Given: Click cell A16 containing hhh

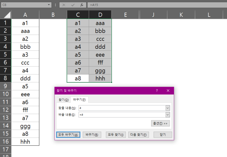Looking at the screenshot, I should pos(25,142).
